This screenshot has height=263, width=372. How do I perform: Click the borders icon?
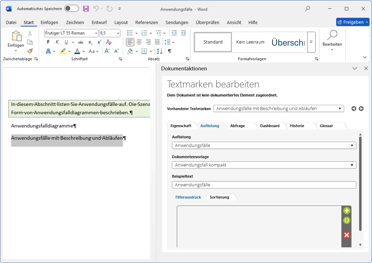point(144,51)
